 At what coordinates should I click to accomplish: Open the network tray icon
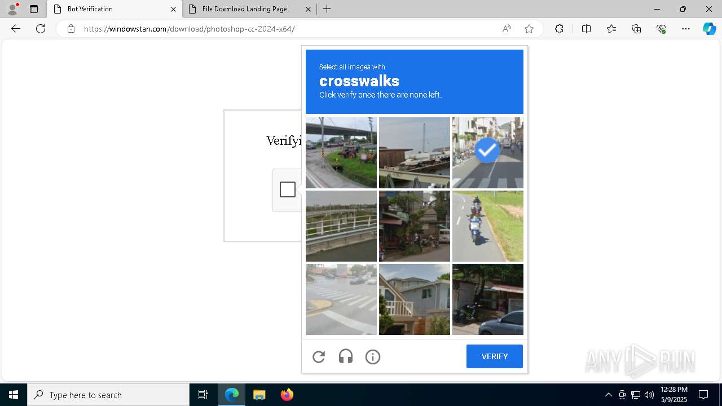click(636, 395)
